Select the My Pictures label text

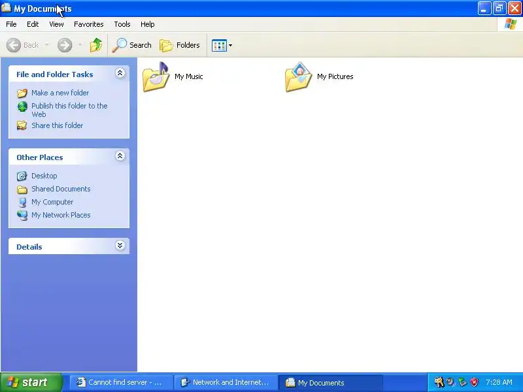click(x=335, y=76)
